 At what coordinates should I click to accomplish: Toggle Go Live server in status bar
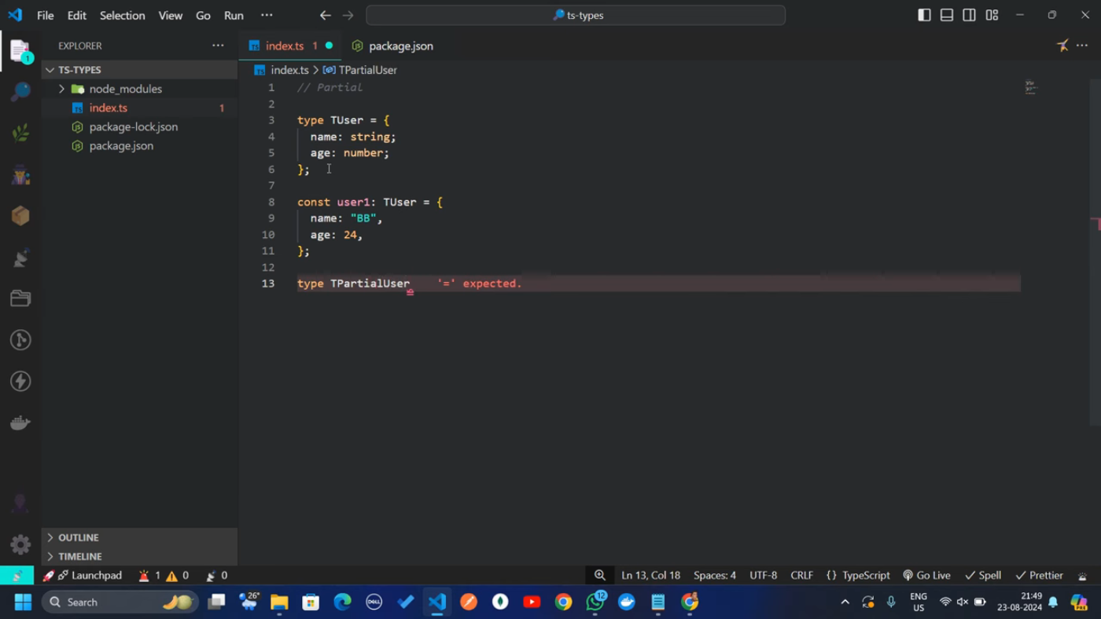tap(926, 576)
